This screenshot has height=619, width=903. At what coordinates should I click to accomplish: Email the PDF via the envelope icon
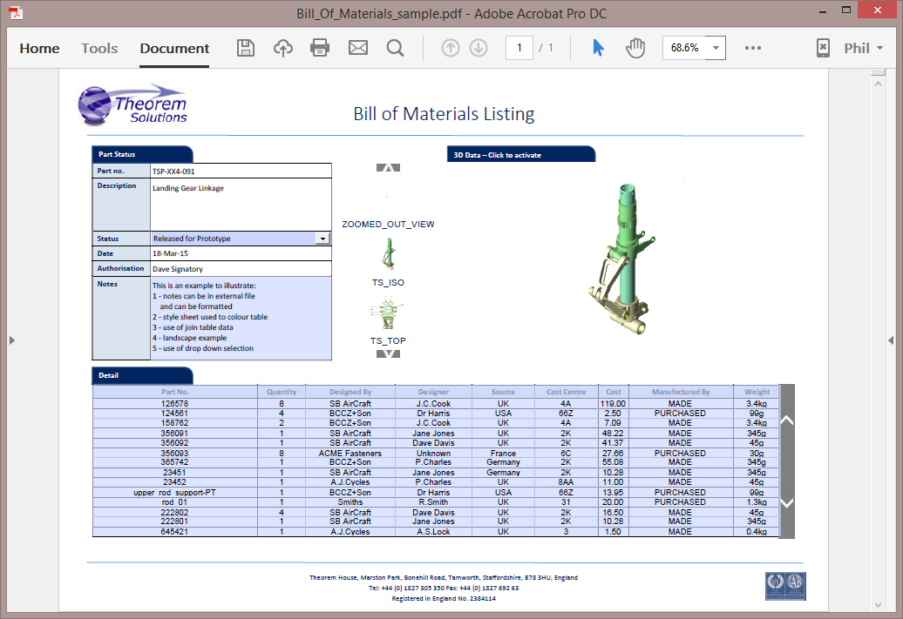(x=358, y=48)
